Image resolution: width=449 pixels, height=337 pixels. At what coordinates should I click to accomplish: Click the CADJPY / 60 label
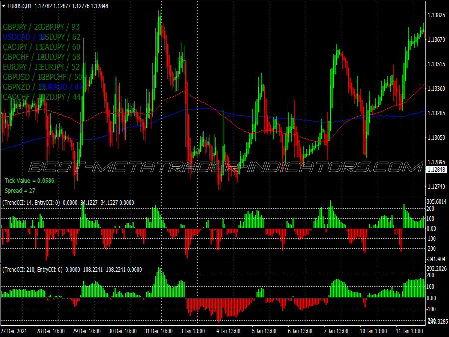pos(60,47)
